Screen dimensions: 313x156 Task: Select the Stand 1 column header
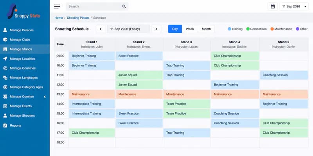(x=92, y=44)
